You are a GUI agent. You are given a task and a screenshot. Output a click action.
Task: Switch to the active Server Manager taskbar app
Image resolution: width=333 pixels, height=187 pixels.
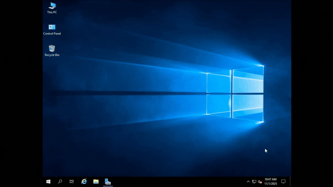tap(108, 182)
